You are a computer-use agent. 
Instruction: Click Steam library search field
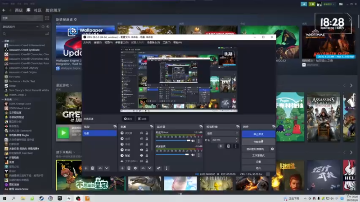[x=23, y=34]
